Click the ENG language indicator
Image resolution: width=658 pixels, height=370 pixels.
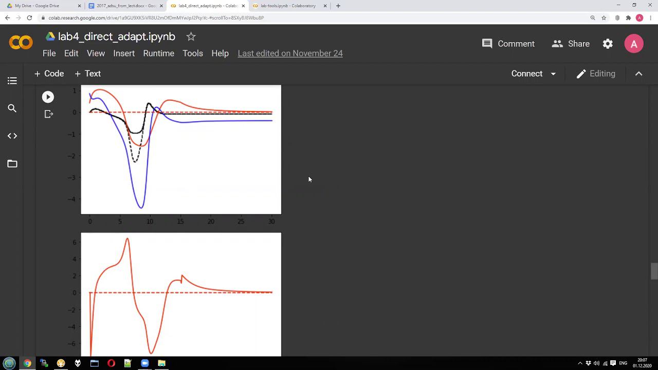tap(623, 363)
